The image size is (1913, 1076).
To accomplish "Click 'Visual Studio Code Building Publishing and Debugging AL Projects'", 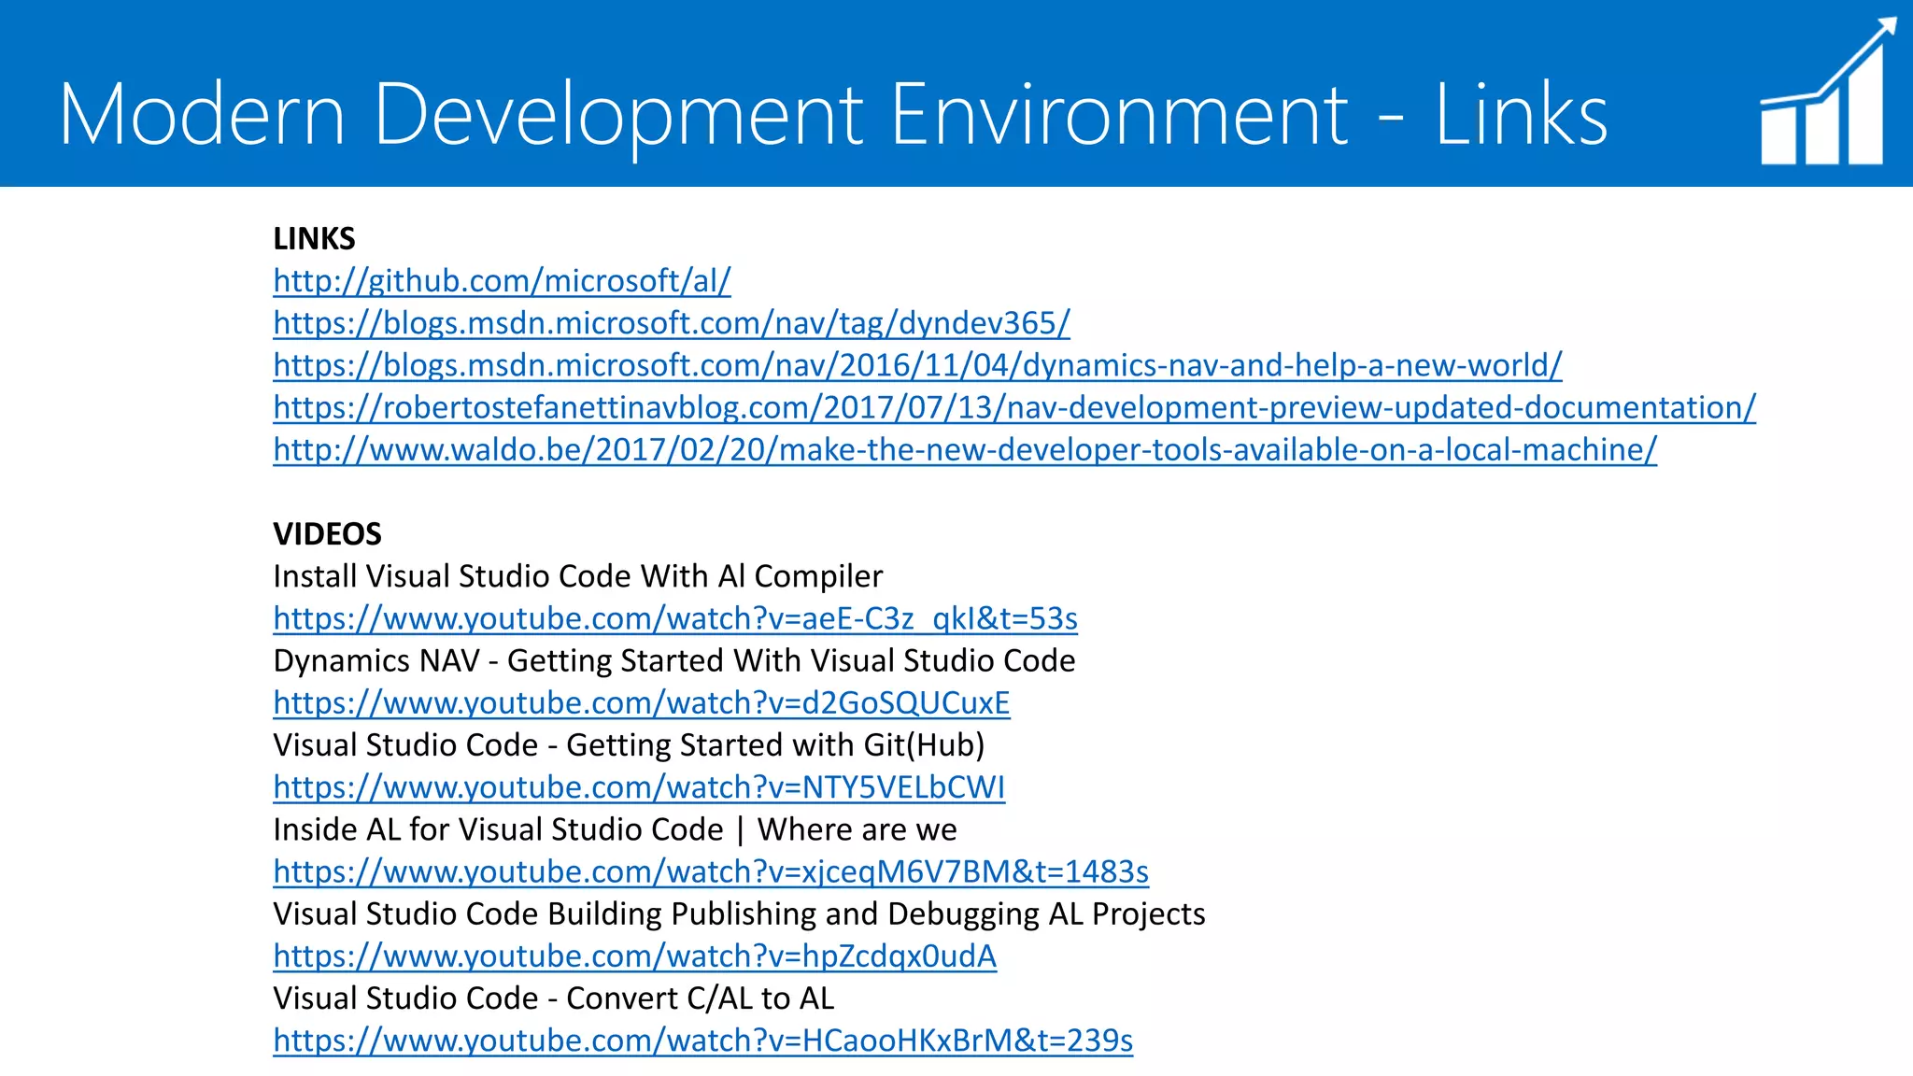I will pos(739,914).
